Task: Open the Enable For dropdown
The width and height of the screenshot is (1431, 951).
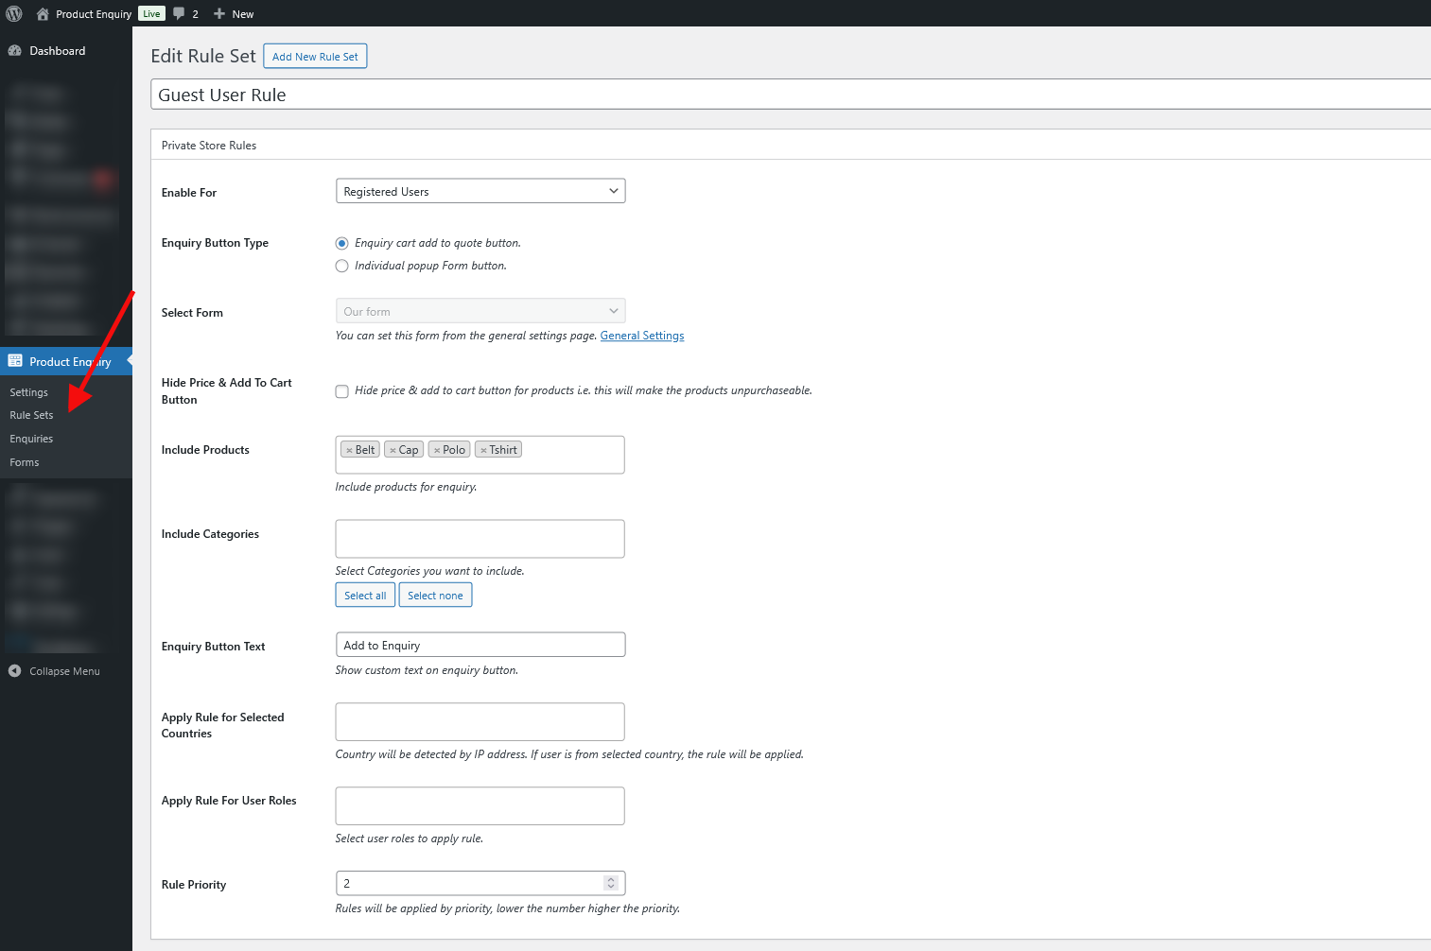Action: (x=480, y=191)
